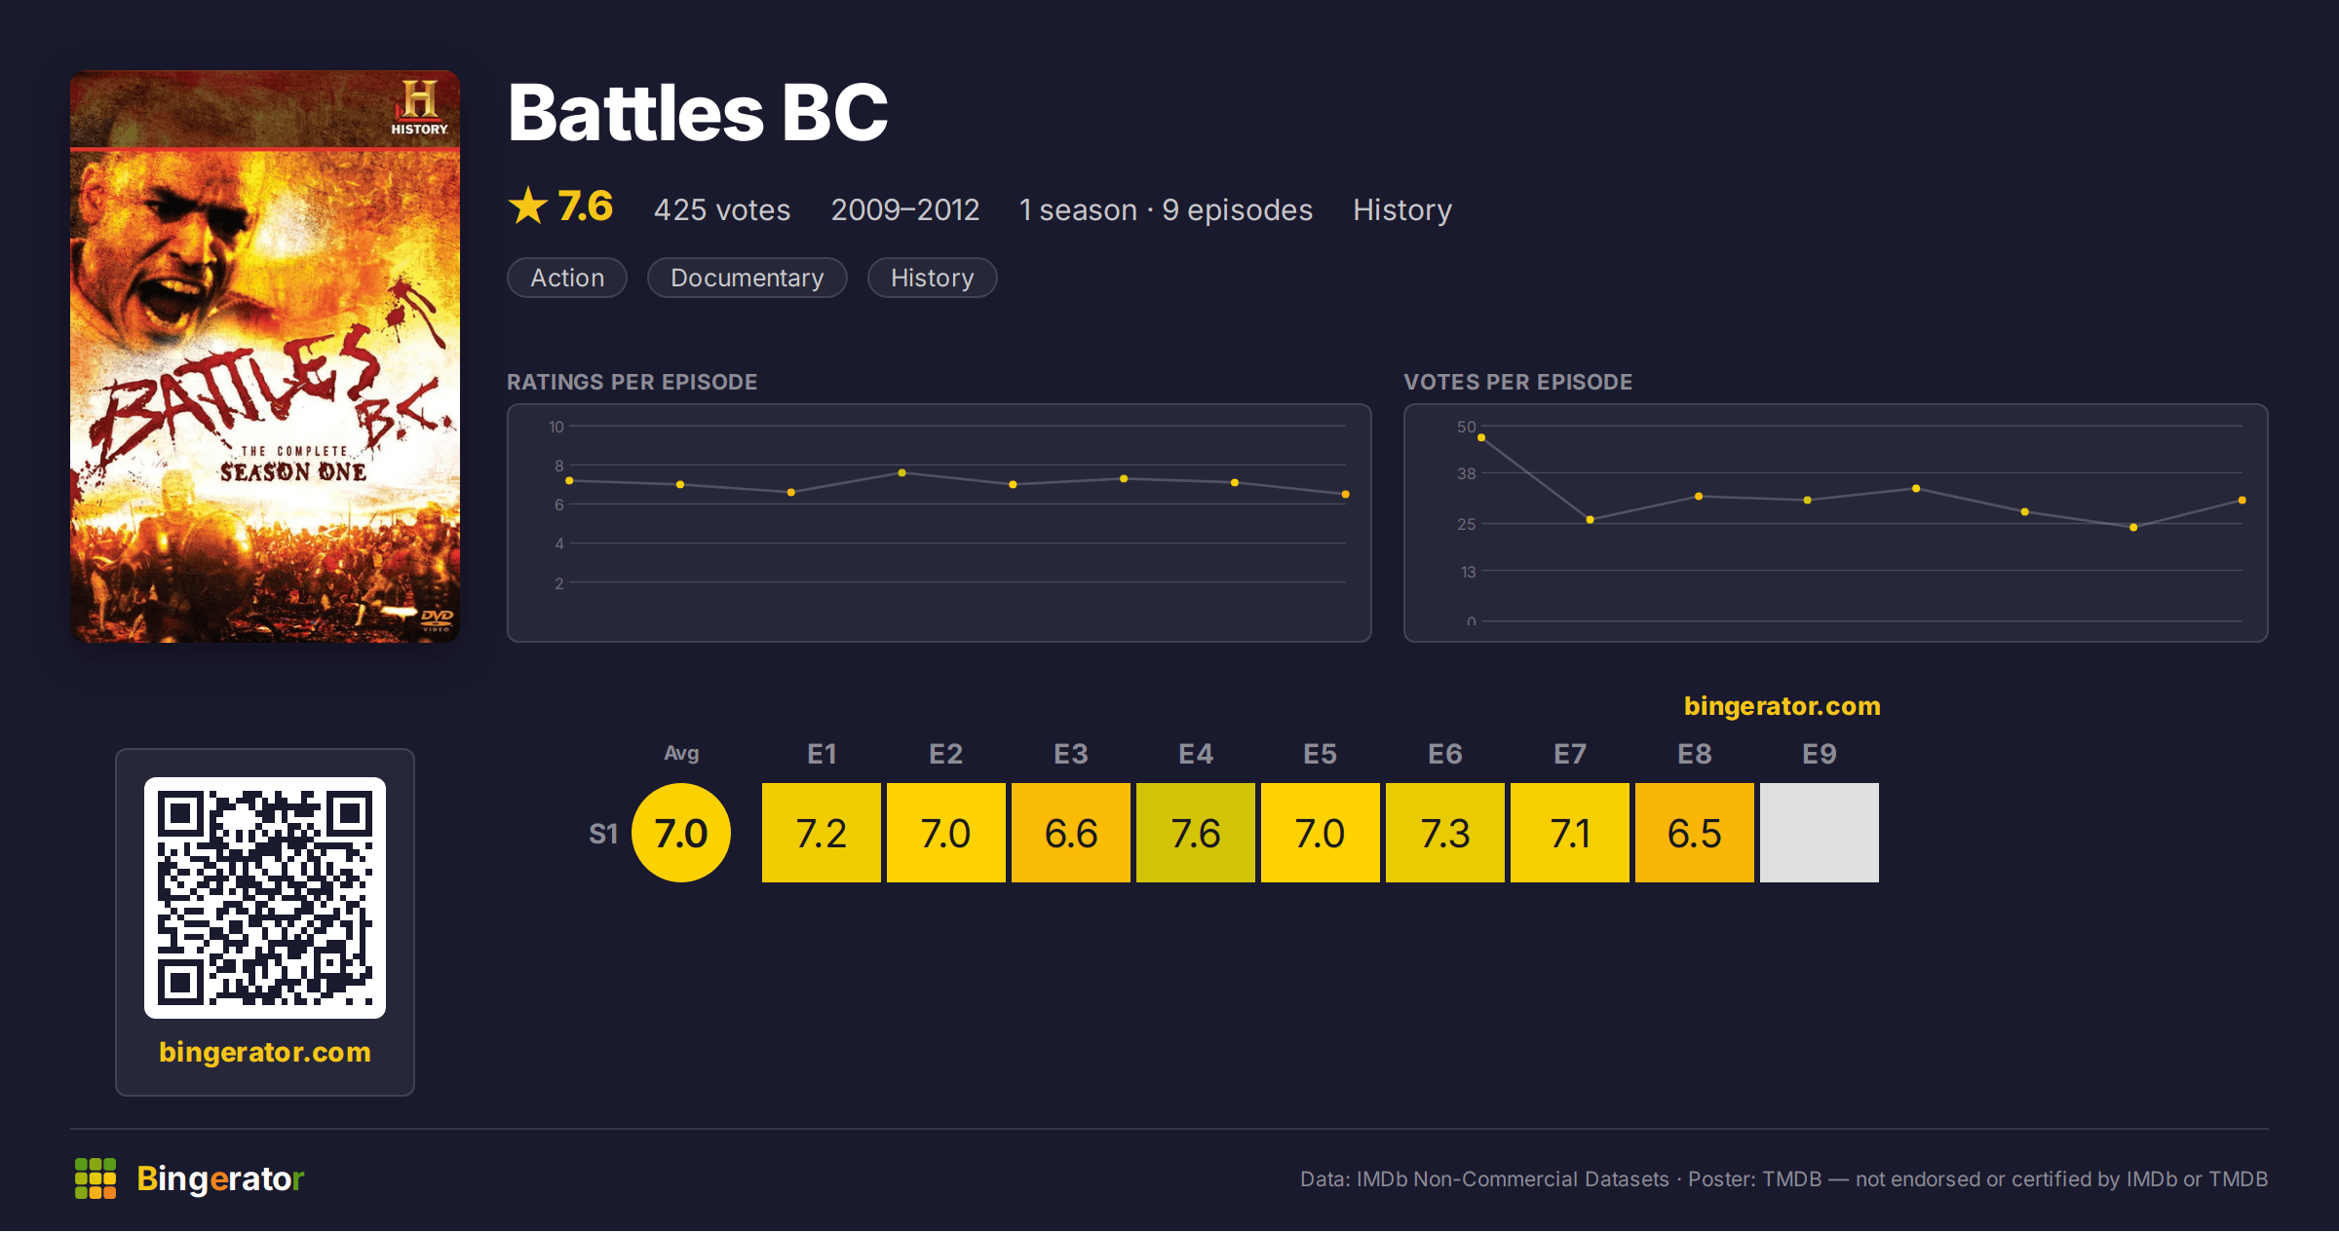Click the Battles BC title heading
Screen dimensions: 2339x1233
[x=698, y=113]
